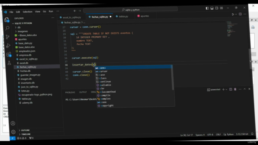The width and height of the screenshot is (258, 145).
Task: Split the terminal panel
Action: [x=231, y=89]
